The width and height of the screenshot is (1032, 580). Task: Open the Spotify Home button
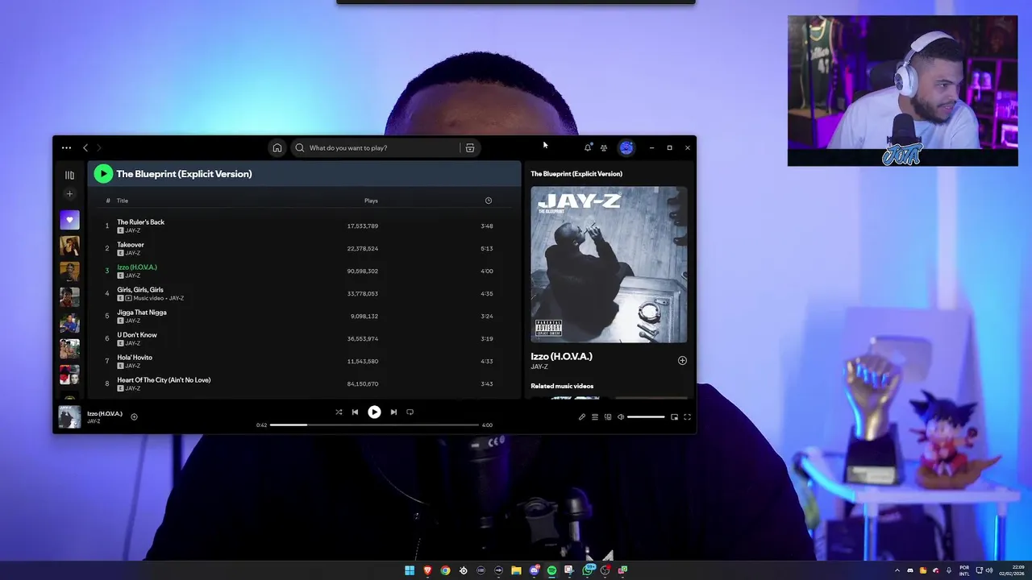tap(277, 148)
